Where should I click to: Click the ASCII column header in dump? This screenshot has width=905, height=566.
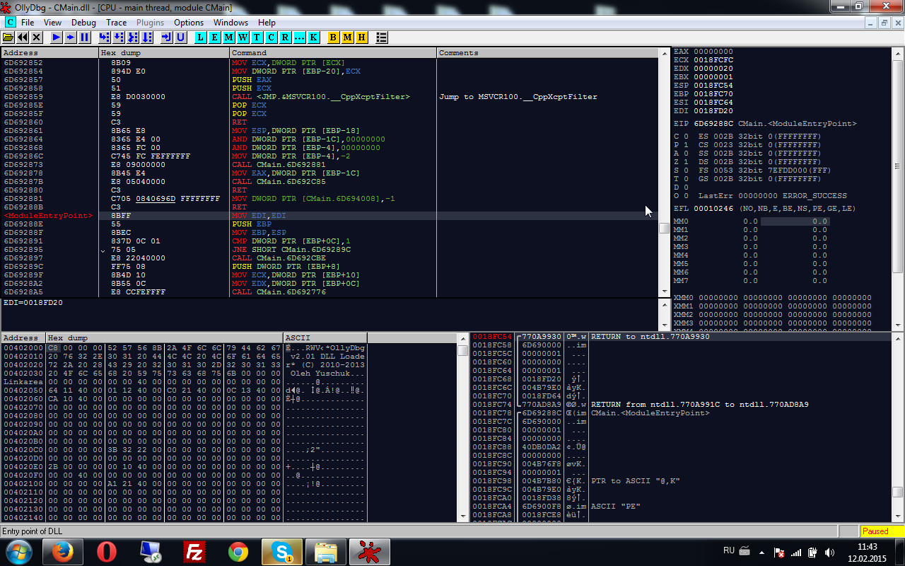(x=325, y=338)
